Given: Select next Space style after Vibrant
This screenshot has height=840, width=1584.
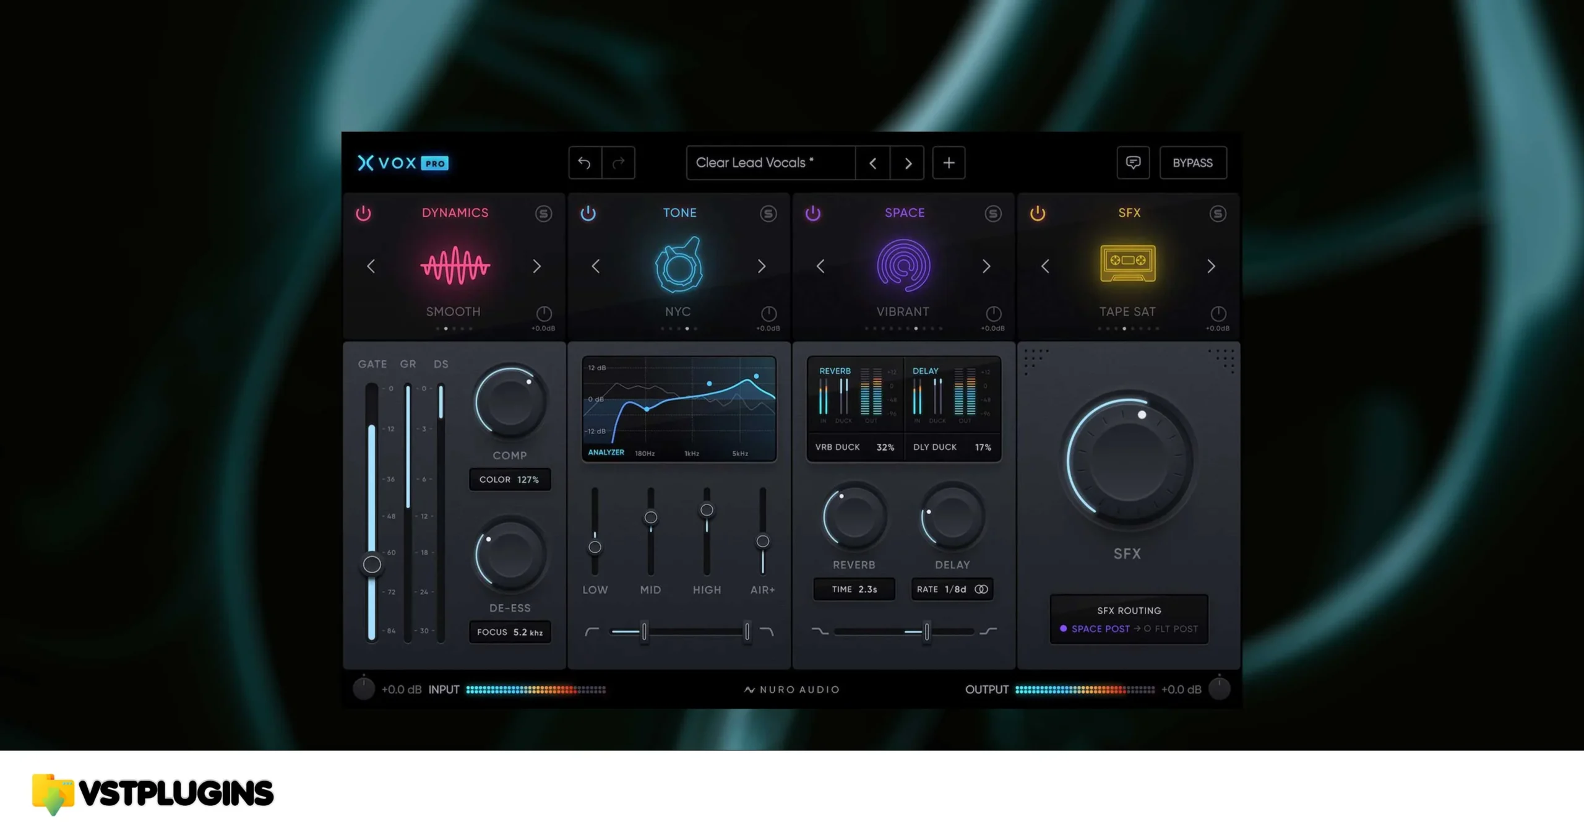Looking at the screenshot, I should [x=986, y=266].
